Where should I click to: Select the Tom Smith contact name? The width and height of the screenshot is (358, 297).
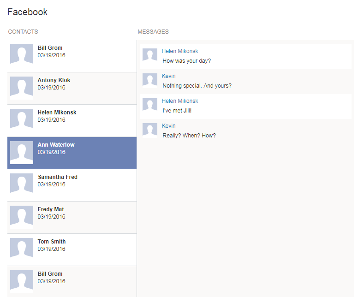pos(52,242)
